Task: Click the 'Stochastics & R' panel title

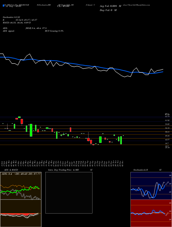Action: [x=141, y=170]
